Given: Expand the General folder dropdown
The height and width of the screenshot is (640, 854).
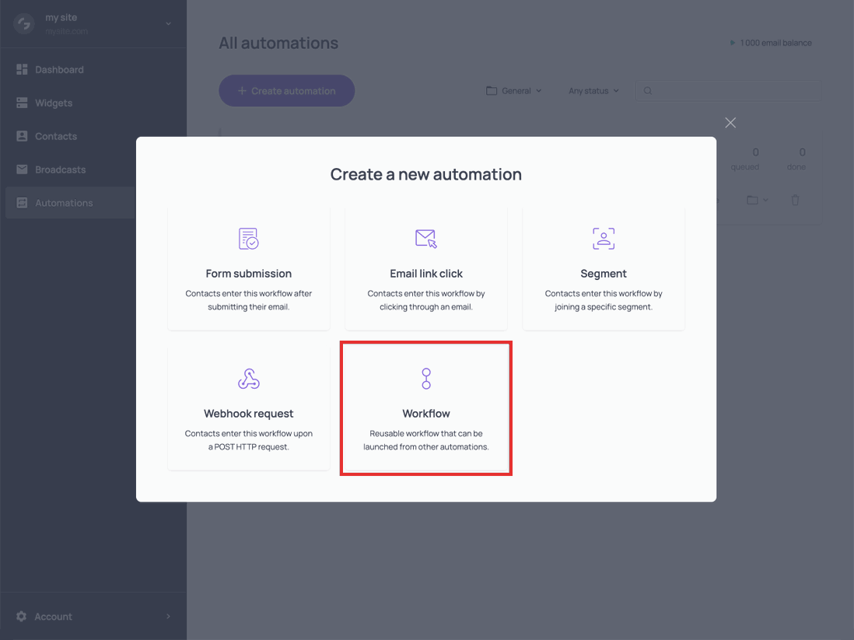Looking at the screenshot, I should pyautogui.click(x=514, y=90).
